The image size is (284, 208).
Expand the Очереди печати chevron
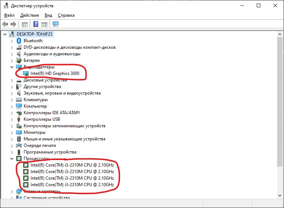tap(12, 146)
